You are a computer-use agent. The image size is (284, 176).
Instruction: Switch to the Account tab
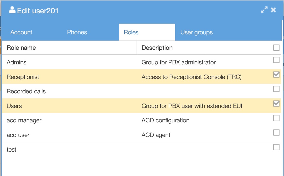(21, 32)
